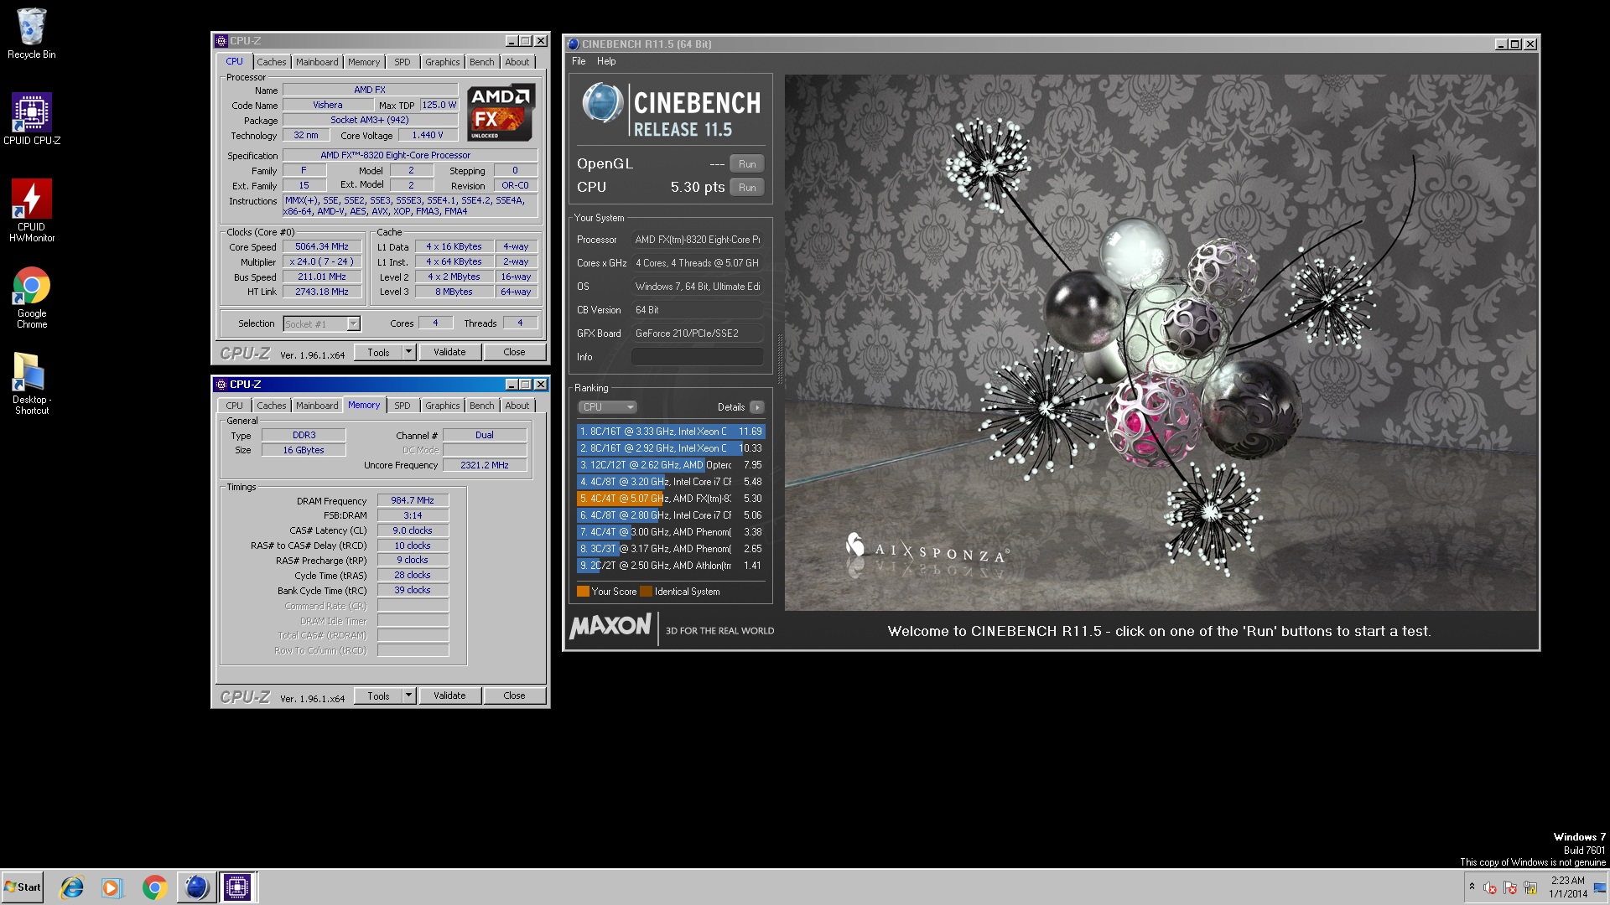The height and width of the screenshot is (905, 1610).
Task: Switch to Cinebench via its taskbar icon
Action: coord(196,887)
